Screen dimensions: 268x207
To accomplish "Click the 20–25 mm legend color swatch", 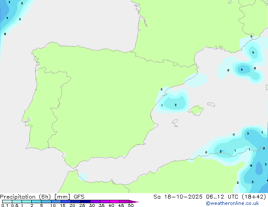I will [76, 202].
